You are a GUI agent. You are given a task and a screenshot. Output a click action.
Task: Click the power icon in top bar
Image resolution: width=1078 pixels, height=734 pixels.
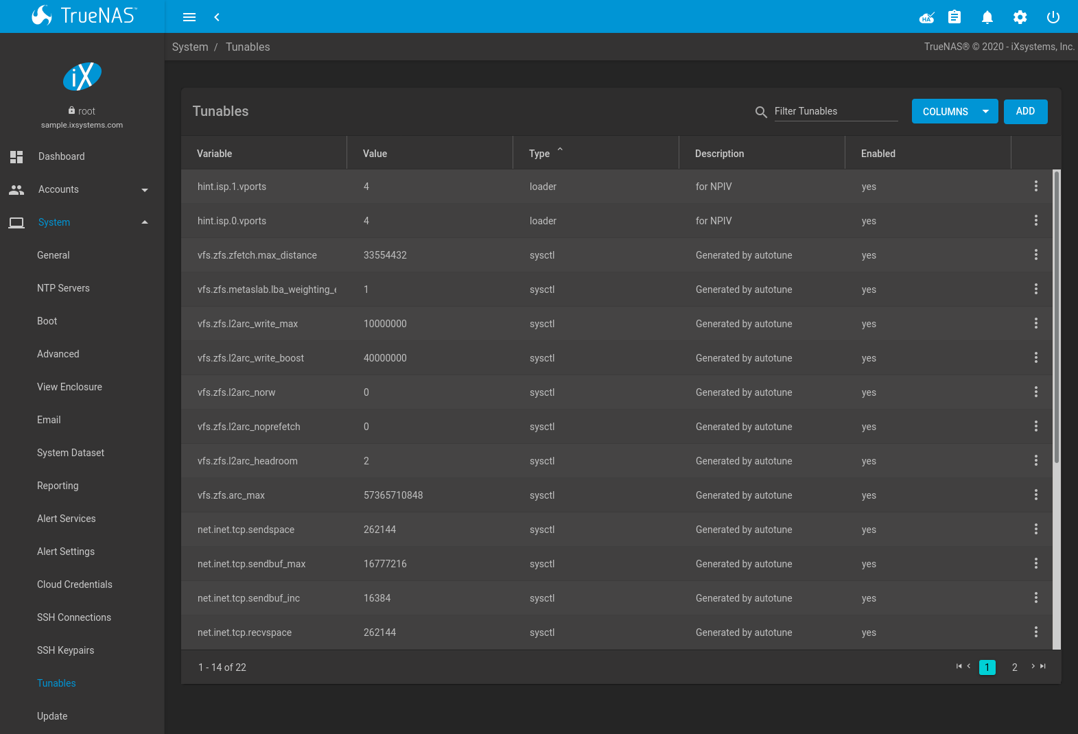(x=1053, y=17)
